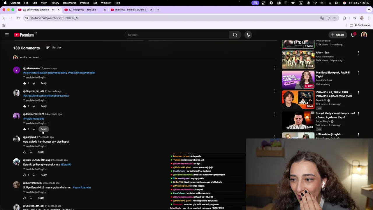
Task: Open macOS Control Center icon
Action: pos(337,3)
